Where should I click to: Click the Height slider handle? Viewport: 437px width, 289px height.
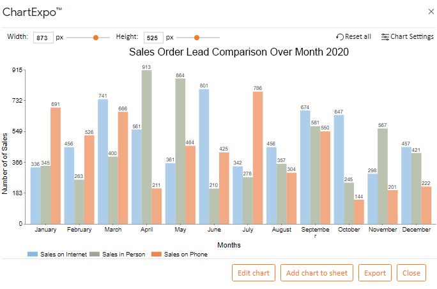tap(197, 38)
